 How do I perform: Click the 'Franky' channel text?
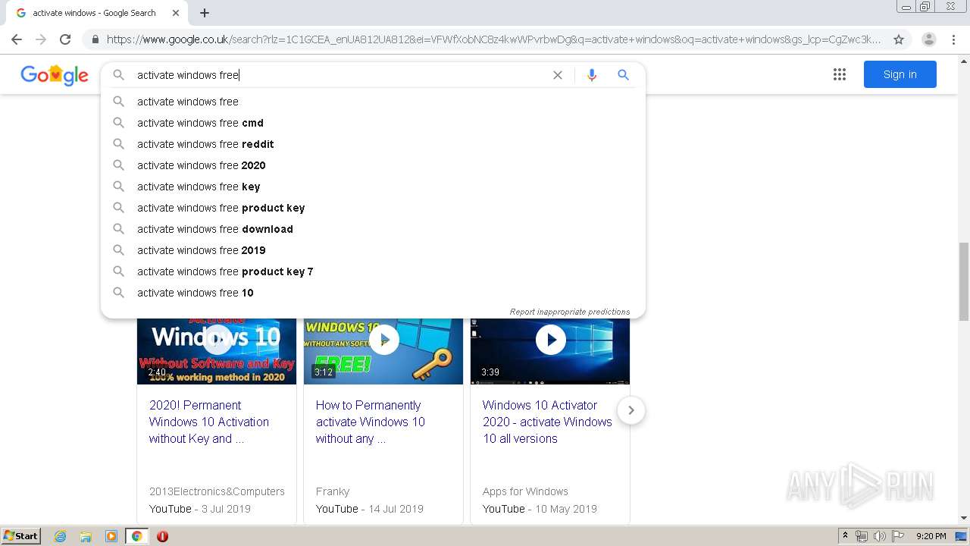pos(333,491)
